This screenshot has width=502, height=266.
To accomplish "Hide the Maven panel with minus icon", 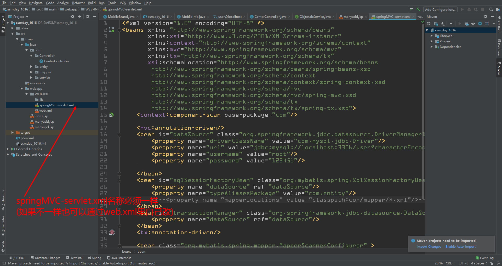I will pos(493,16).
